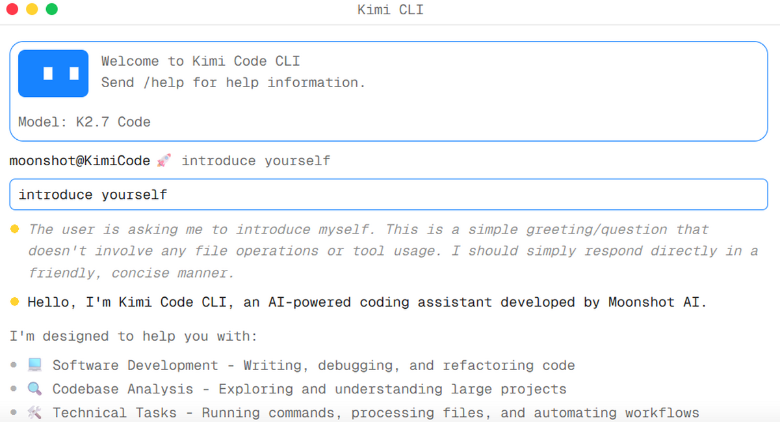Viewport: 780px width, 422px height.
Task: Click the "Welcome to Kimi Code CLI" text
Action: [201, 61]
